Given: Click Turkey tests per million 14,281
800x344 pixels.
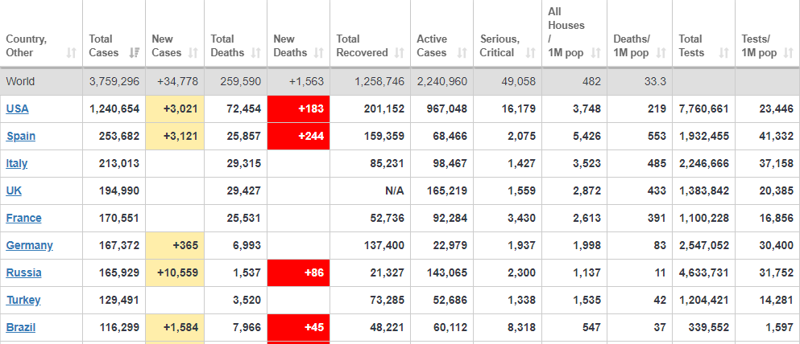Looking at the screenshot, I should tap(776, 301).
